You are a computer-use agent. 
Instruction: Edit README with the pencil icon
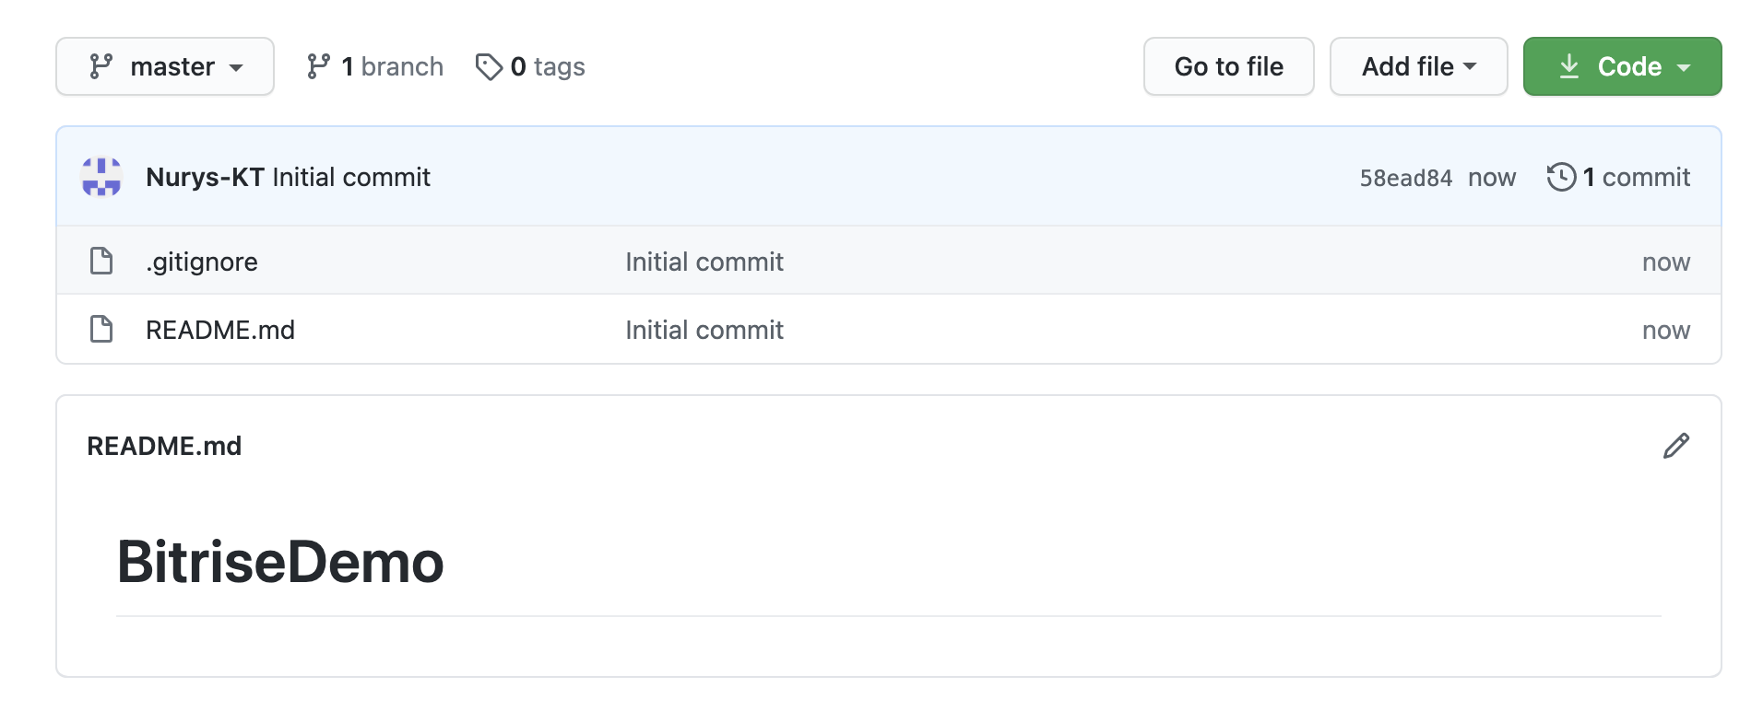pos(1675,446)
